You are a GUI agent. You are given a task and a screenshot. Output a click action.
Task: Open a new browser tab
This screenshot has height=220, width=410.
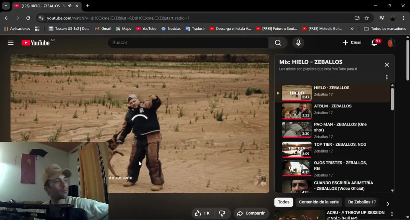pos(88,6)
